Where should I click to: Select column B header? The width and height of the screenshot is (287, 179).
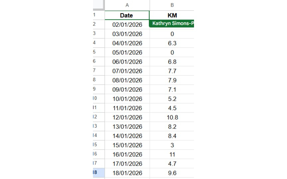point(172,5)
